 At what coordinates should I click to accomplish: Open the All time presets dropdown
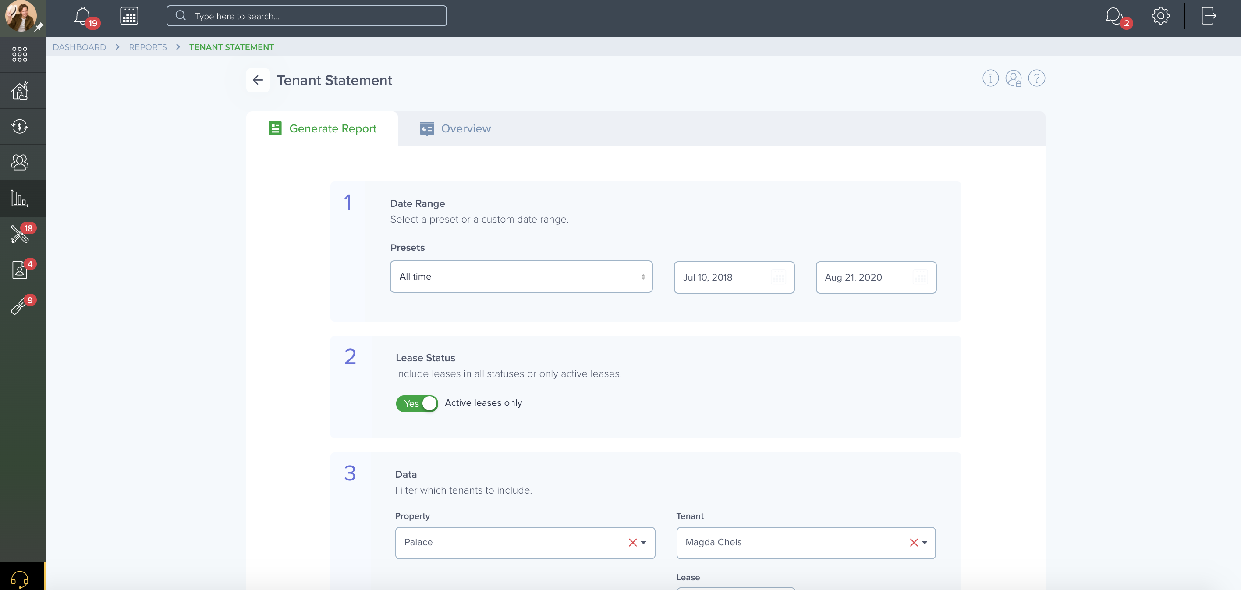point(521,277)
